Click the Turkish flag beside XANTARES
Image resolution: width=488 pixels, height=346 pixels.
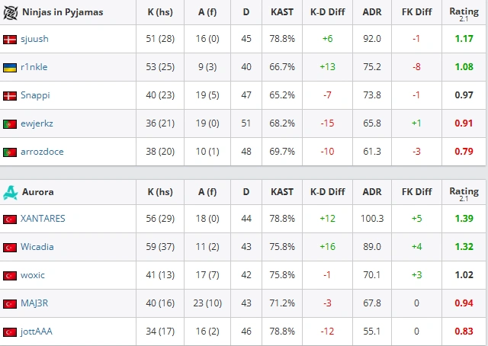[x=10, y=219]
